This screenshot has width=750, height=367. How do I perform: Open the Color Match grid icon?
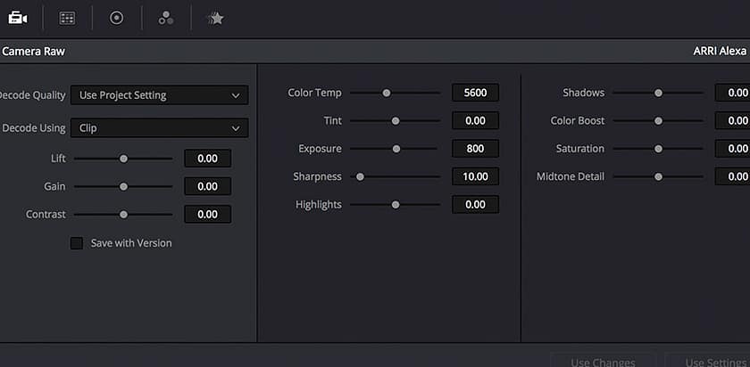pyautogui.click(x=67, y=18)
